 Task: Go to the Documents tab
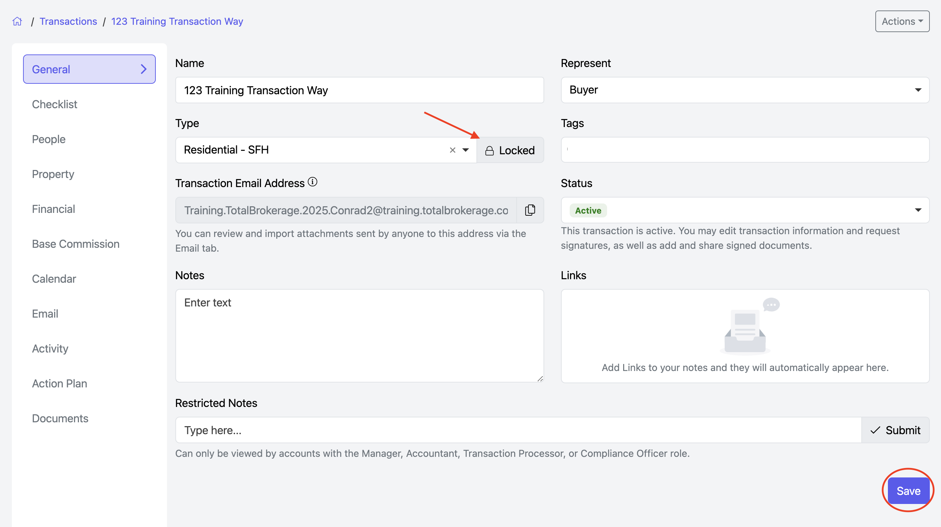click(60, 418)
